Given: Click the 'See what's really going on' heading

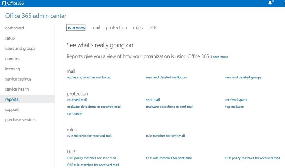Looking at the screenshot, I should (x=100, y=45).
